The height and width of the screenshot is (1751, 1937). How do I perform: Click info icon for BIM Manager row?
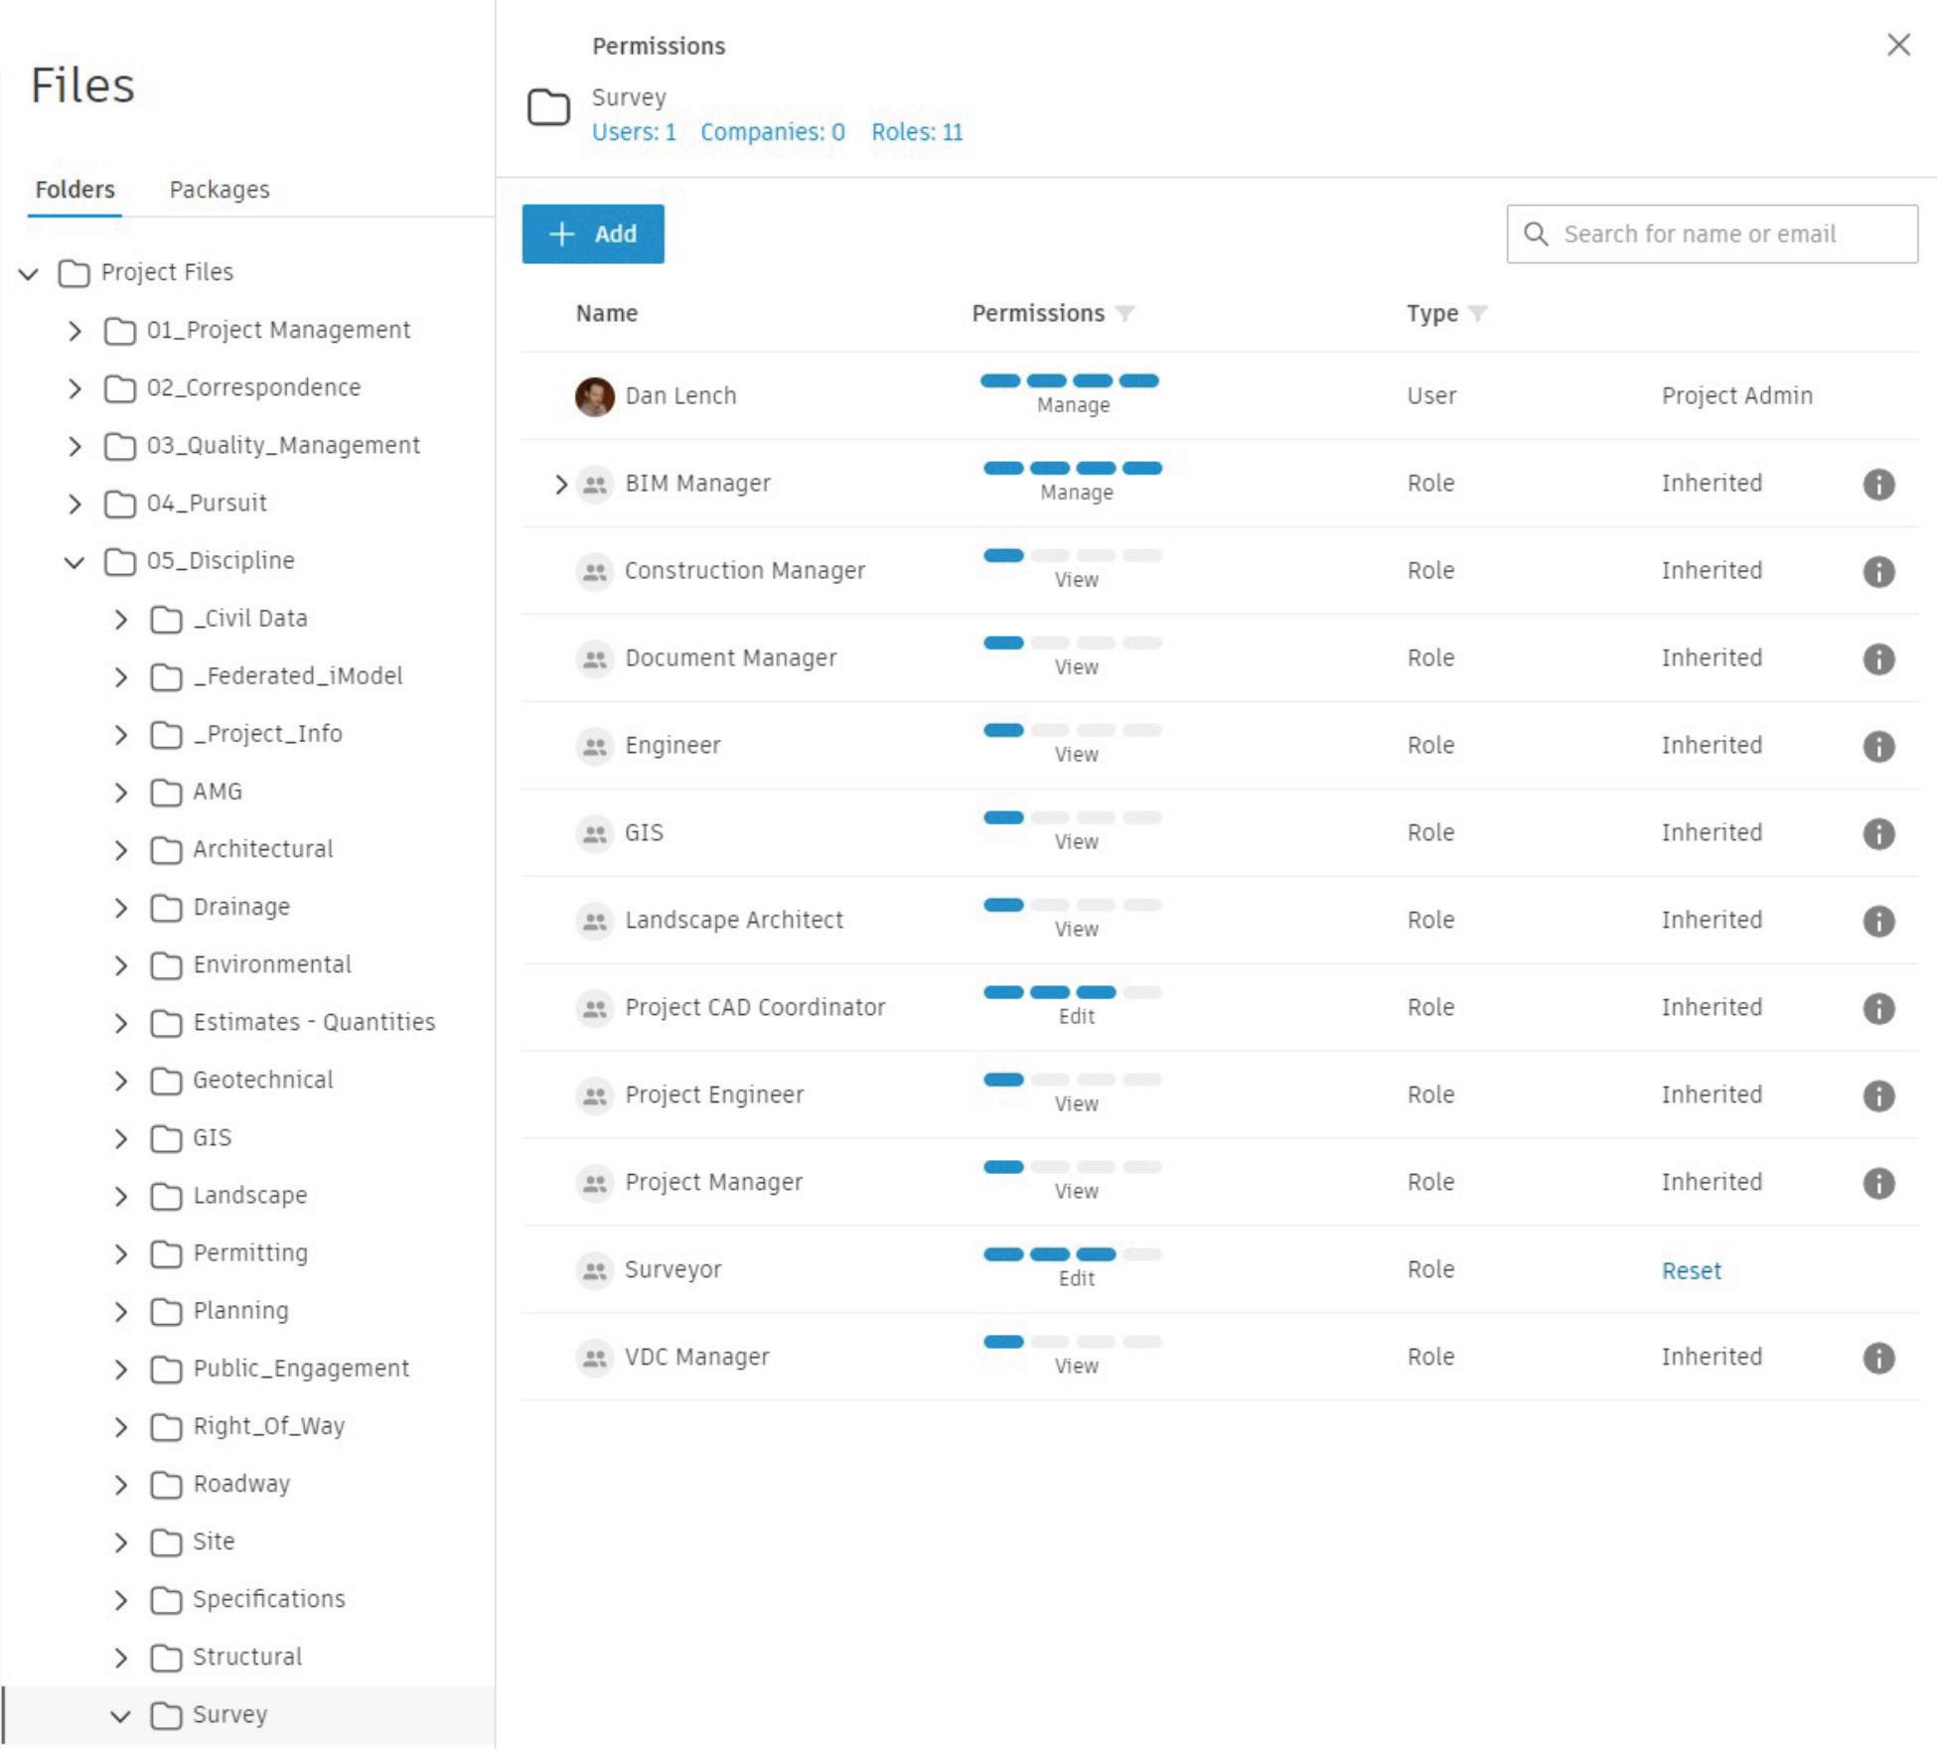click(x=1877, y=485)
